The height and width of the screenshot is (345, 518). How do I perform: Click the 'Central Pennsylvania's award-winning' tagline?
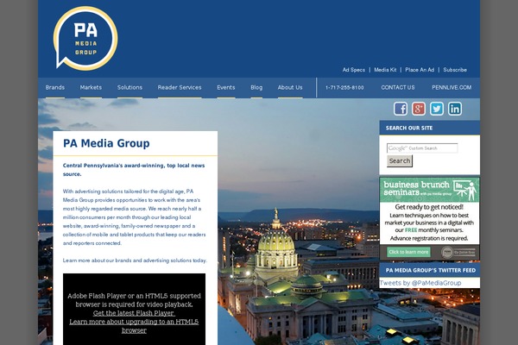(x=134, y=170)
